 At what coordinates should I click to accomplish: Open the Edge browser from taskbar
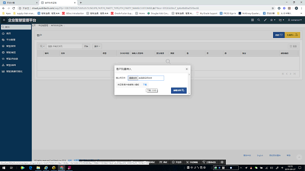30,168
